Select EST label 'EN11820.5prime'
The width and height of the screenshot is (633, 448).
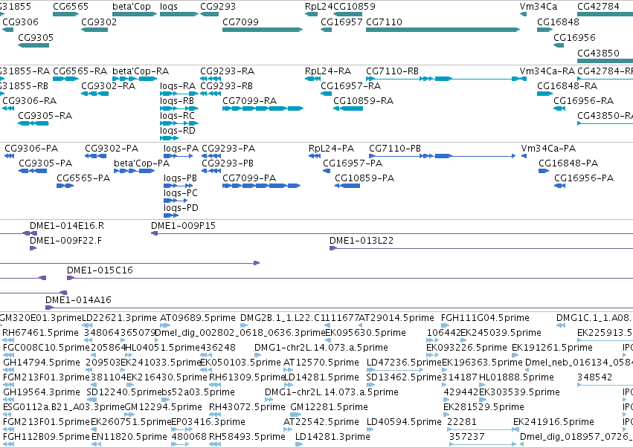[x=129, y=437]
